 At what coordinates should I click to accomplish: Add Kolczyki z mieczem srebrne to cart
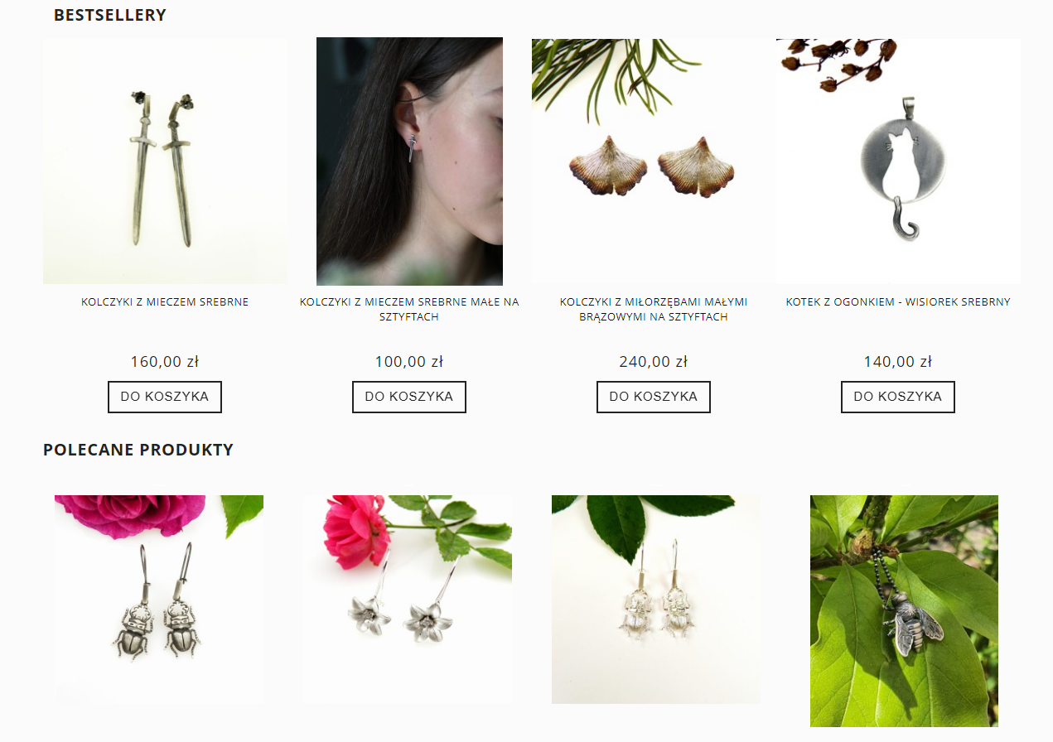coord(165,397)
